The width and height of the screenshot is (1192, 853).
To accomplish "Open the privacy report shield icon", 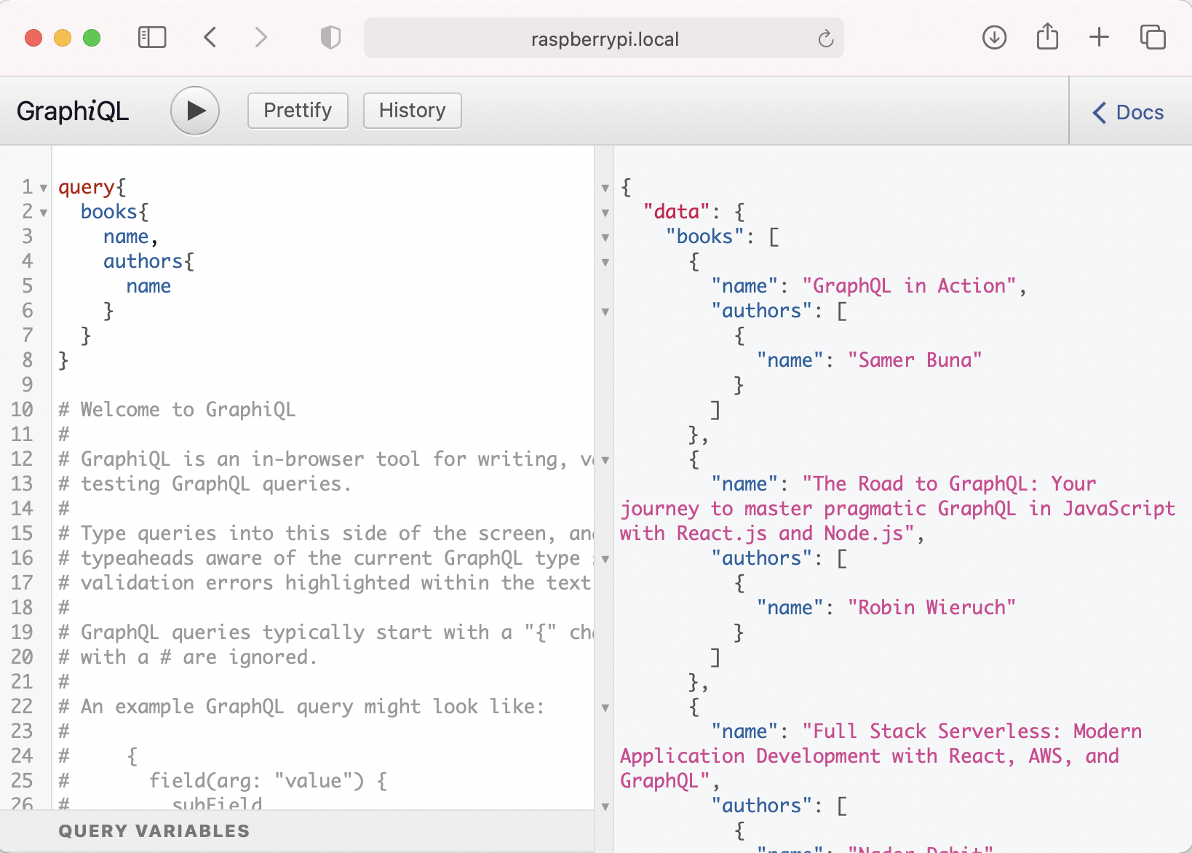I will [x=330, y=37].
